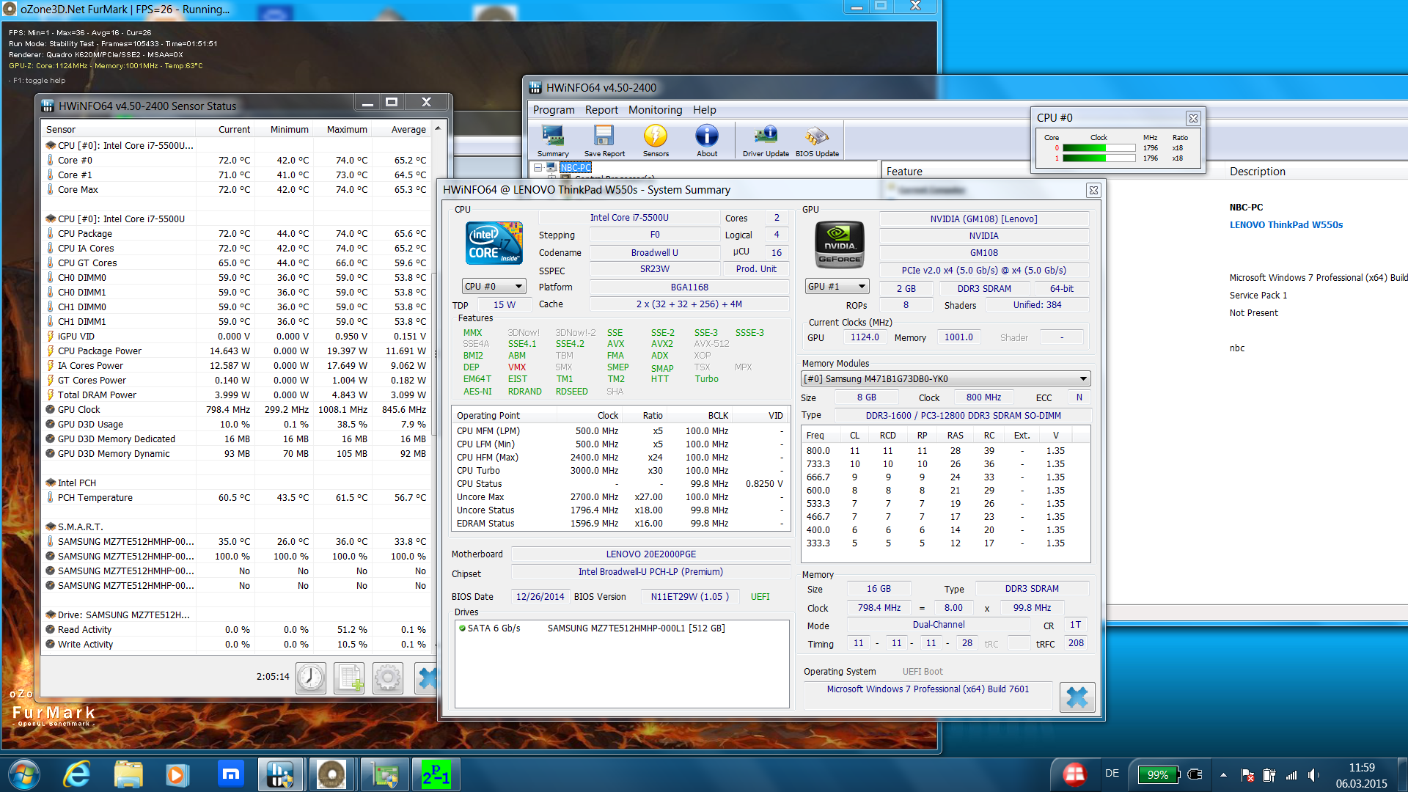Switch to HWiNFO64 taskbar button
1408x792 pixels.
click(280, 775)
